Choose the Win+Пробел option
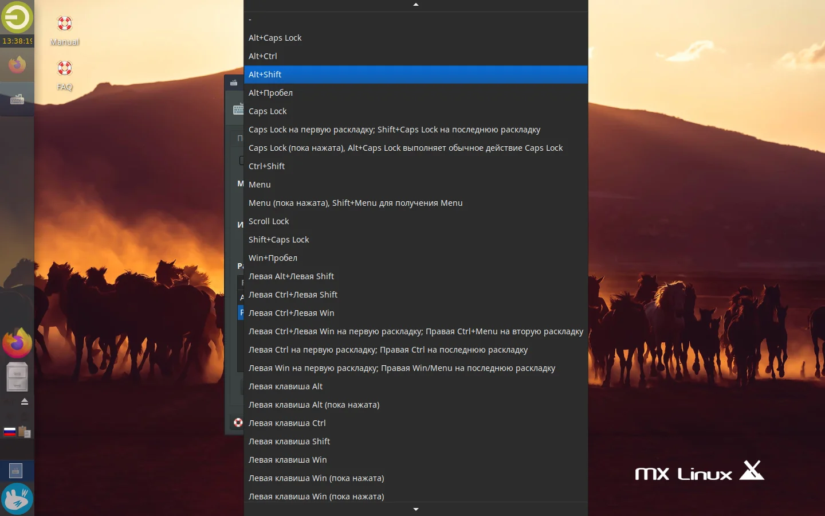 point(273,258)
